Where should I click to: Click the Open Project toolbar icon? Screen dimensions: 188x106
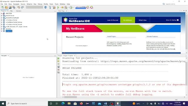coord(10,7)
